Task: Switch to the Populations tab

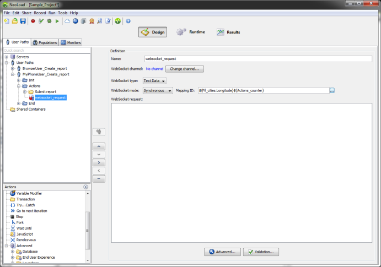Action: point(45,42)
